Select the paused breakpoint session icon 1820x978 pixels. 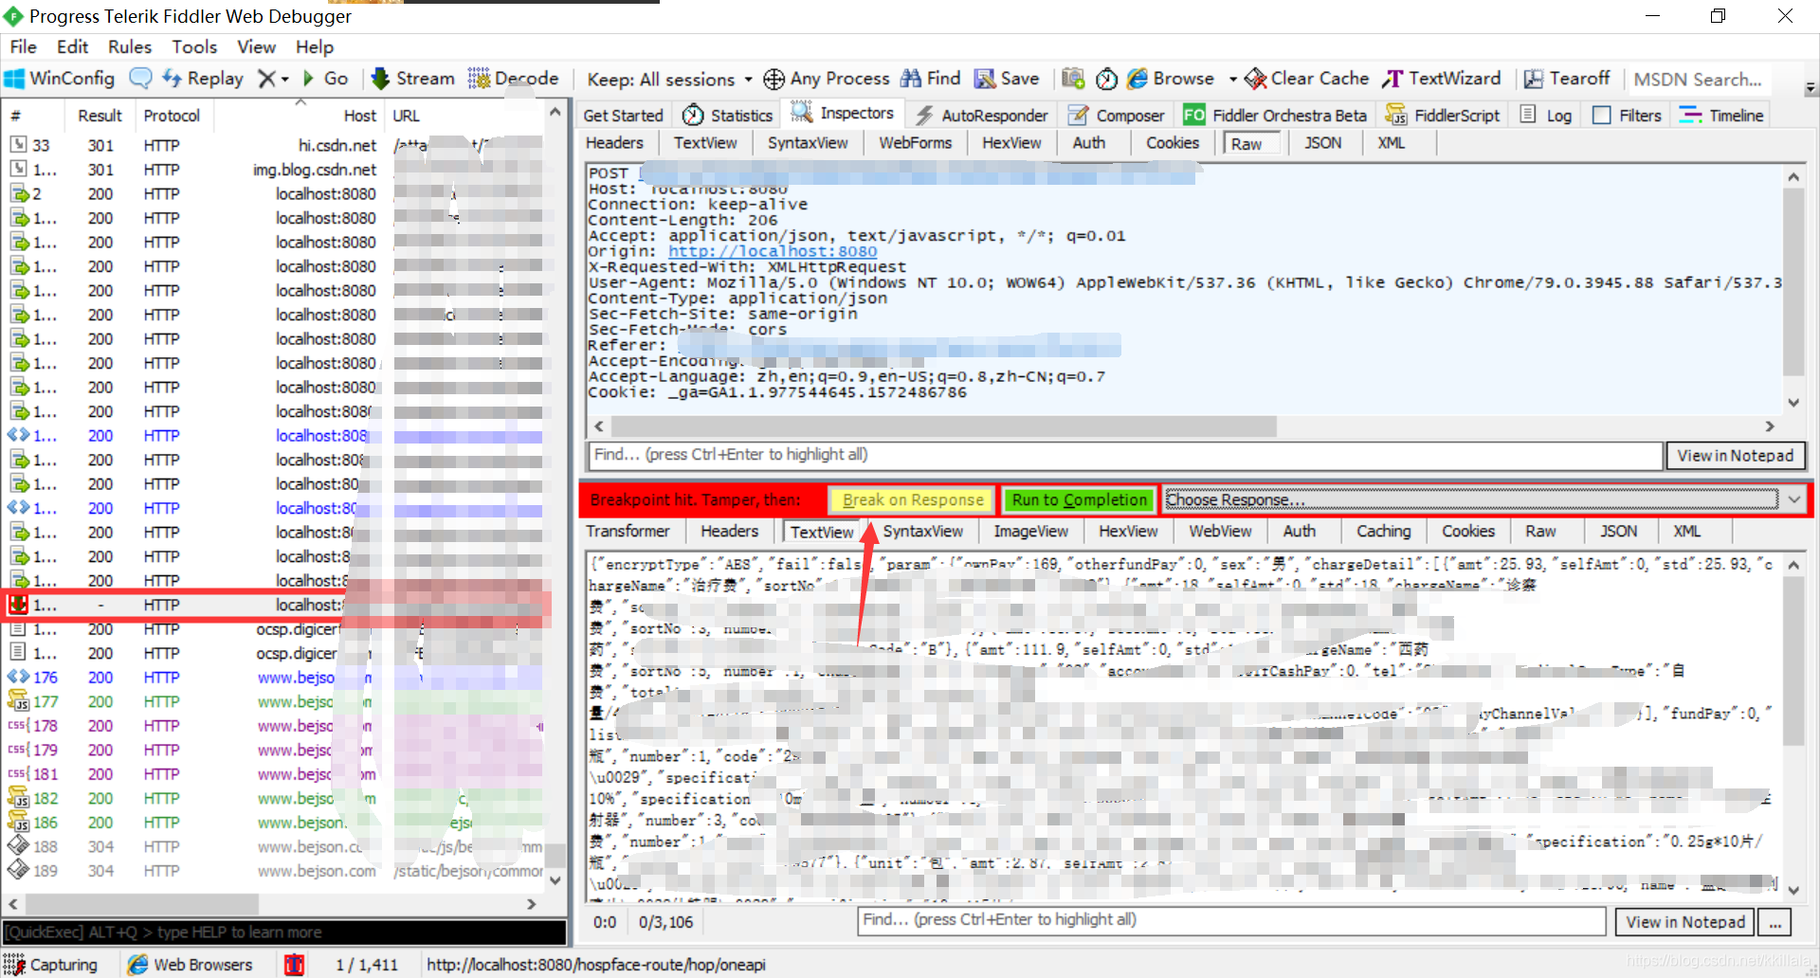point(18,605)
